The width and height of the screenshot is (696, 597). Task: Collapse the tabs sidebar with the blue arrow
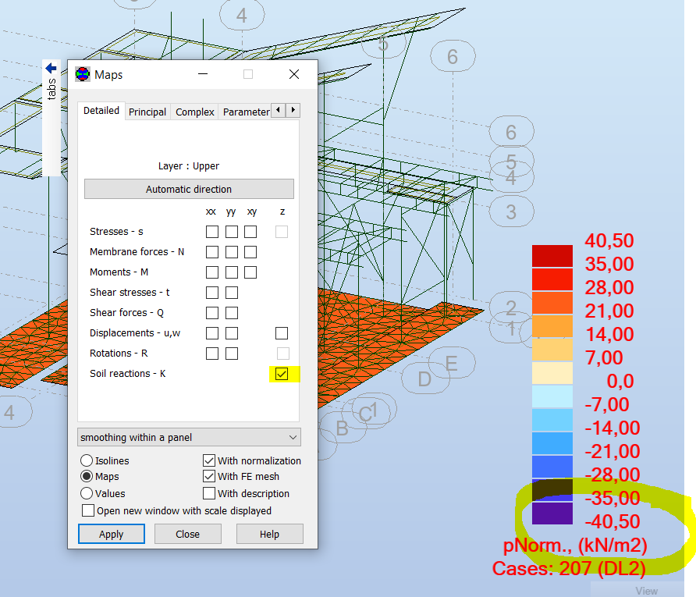tap(51, 67)
